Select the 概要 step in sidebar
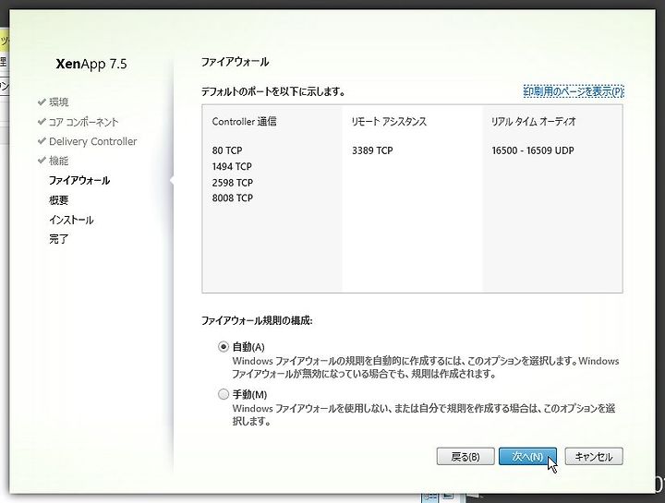This screenshot has width=665, height=503. [x=58, y=200]
